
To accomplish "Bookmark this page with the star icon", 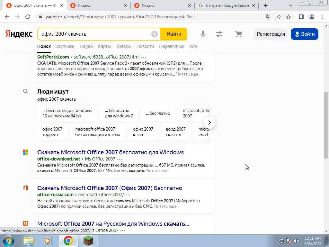I will coord(289,17).
